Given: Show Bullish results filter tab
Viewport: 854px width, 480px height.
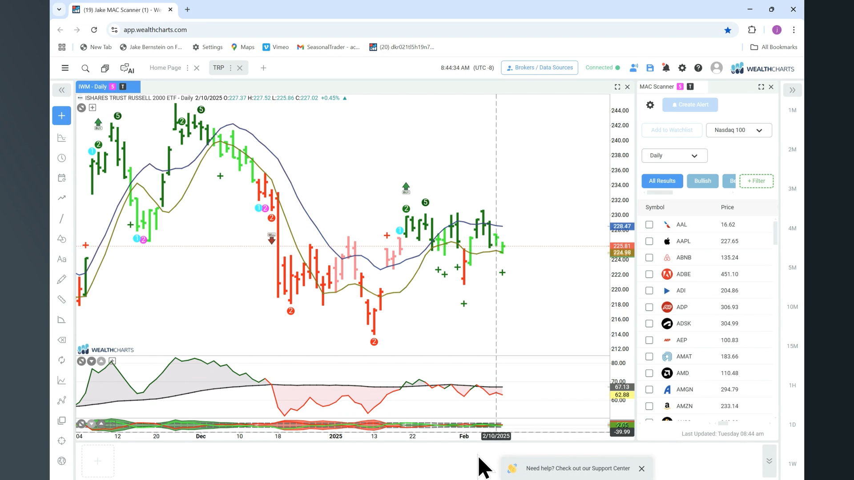Looking at the screenshot, I should (703, 181).
